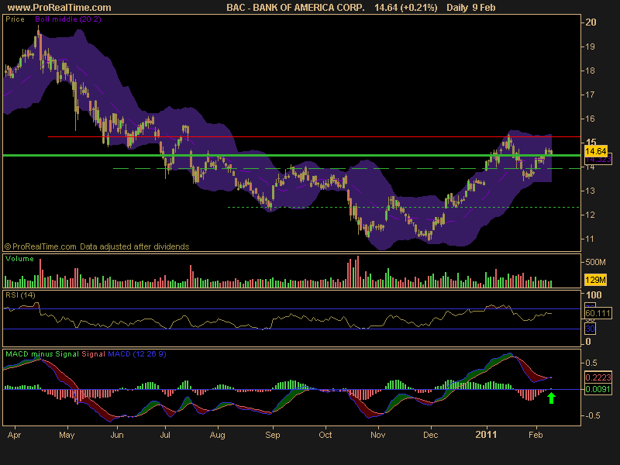Click the 12 price axis label
This screenshot has height=465, width=620.
590,215
